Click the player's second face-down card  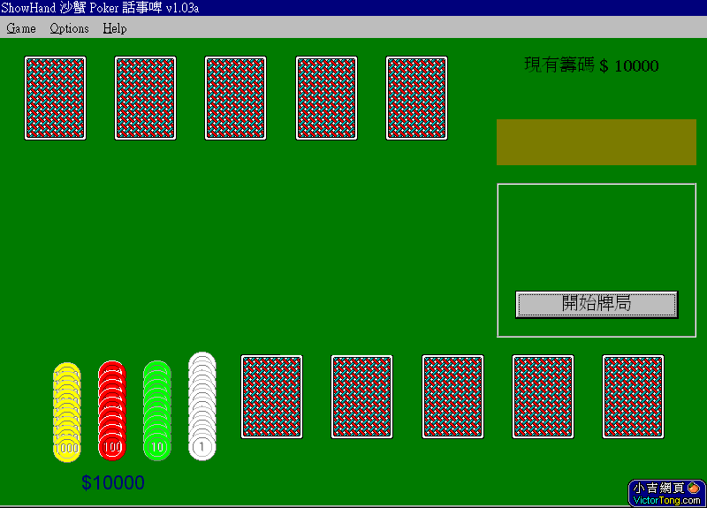(362, 397)
